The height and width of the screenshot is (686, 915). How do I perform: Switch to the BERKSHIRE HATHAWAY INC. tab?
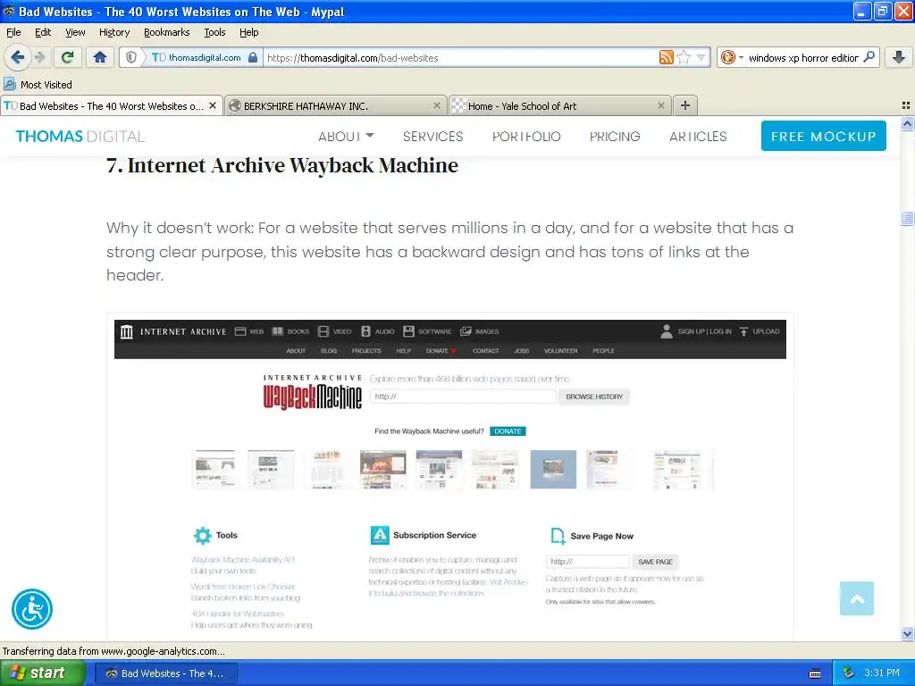(x=336, y=105)
